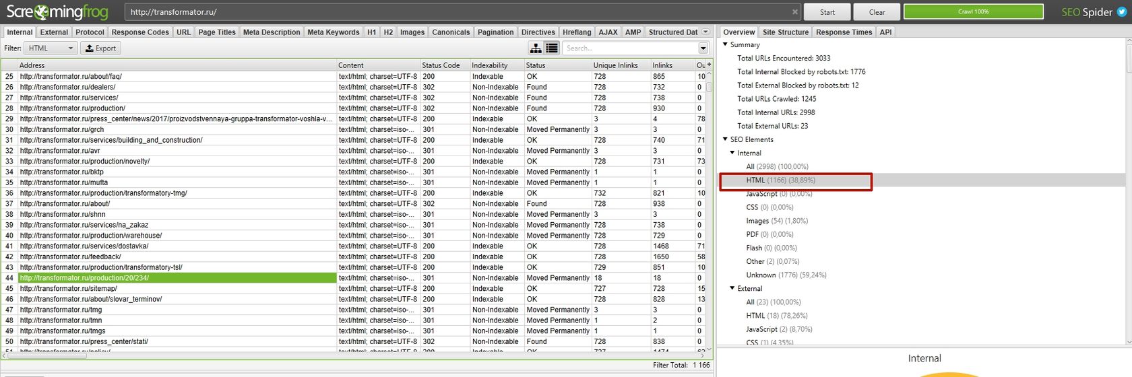Open the Filter HTML dropdown
The height and width of the screenshot is (377, 1132).
click(51, 48)
